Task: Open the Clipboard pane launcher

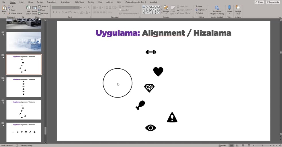Action: coord(23,17)
